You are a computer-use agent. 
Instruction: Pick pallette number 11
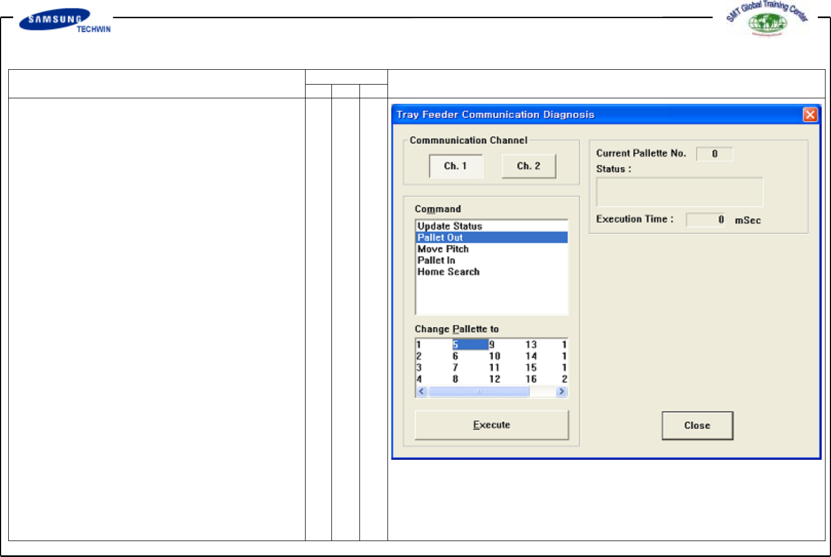tap(495, 367)
